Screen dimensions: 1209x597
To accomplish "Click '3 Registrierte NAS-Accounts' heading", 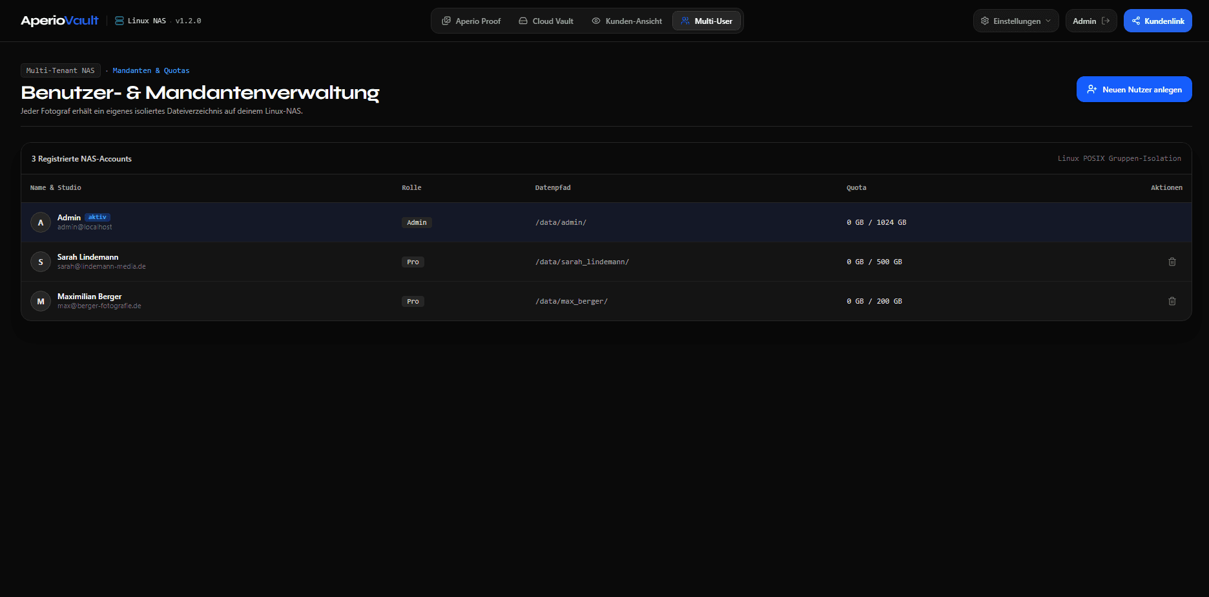I will point(81,159).
